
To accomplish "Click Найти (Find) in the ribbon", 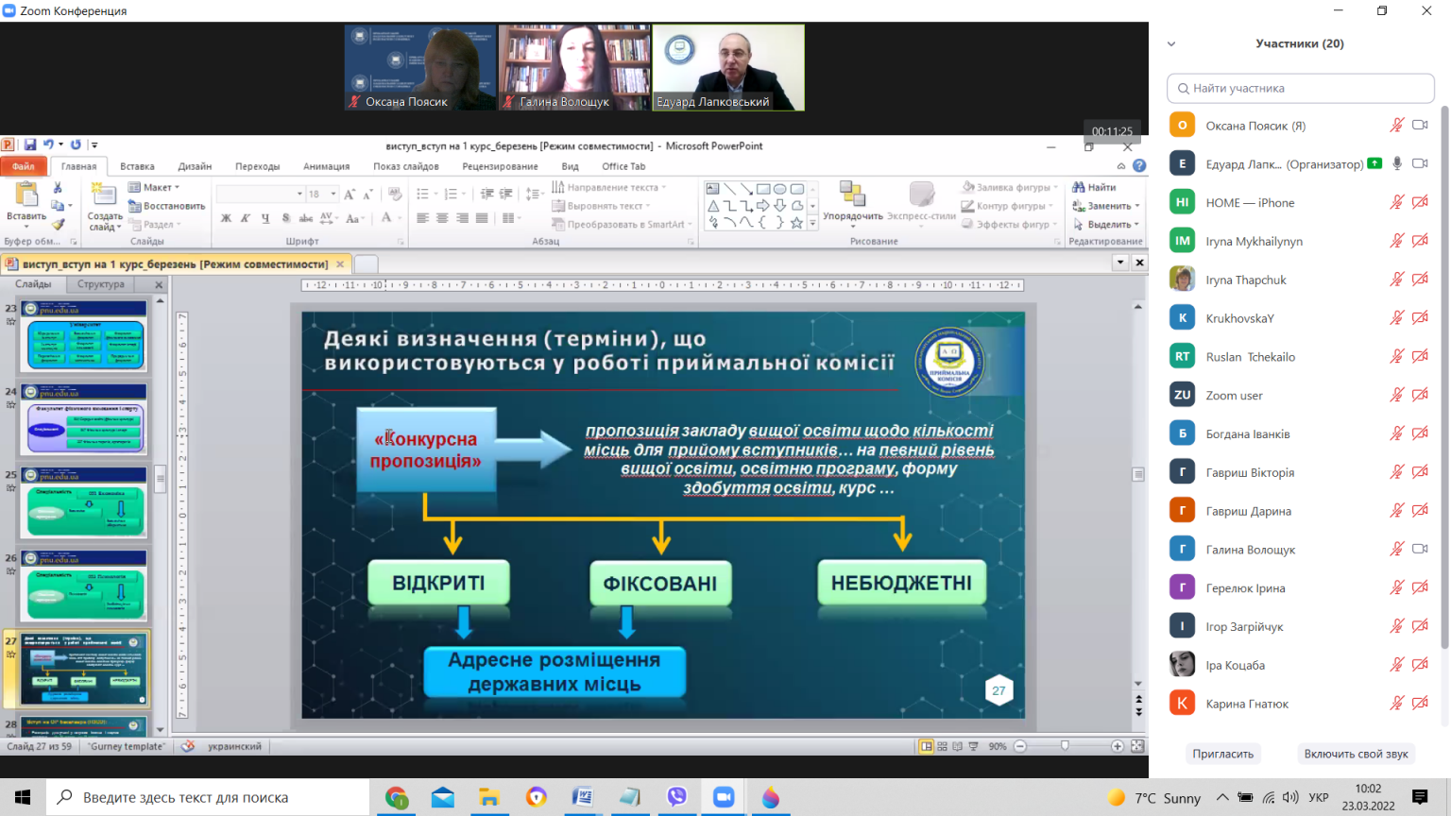I will pyautogui.click(x=1094, y=187).
